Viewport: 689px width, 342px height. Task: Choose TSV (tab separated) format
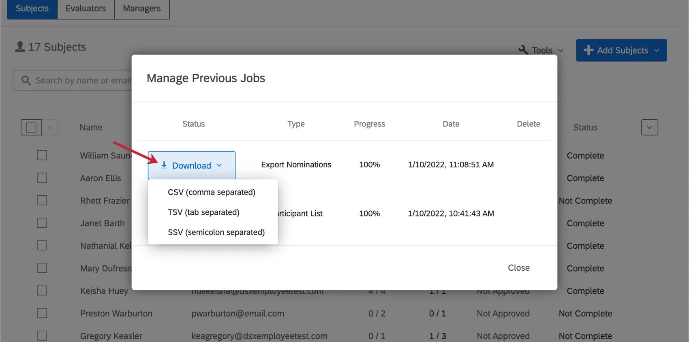pos(203,212)
